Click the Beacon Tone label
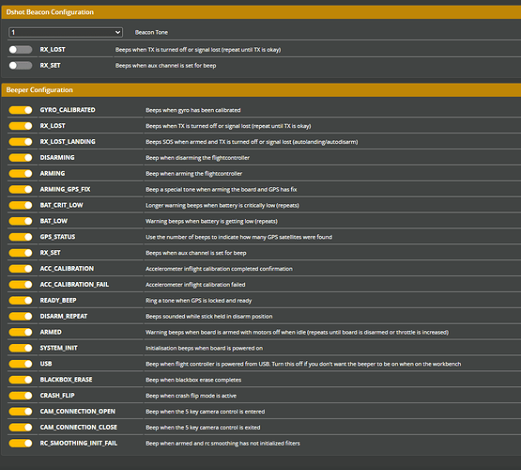Viewport: 521px width, 470px height. [x=151, y=32]
